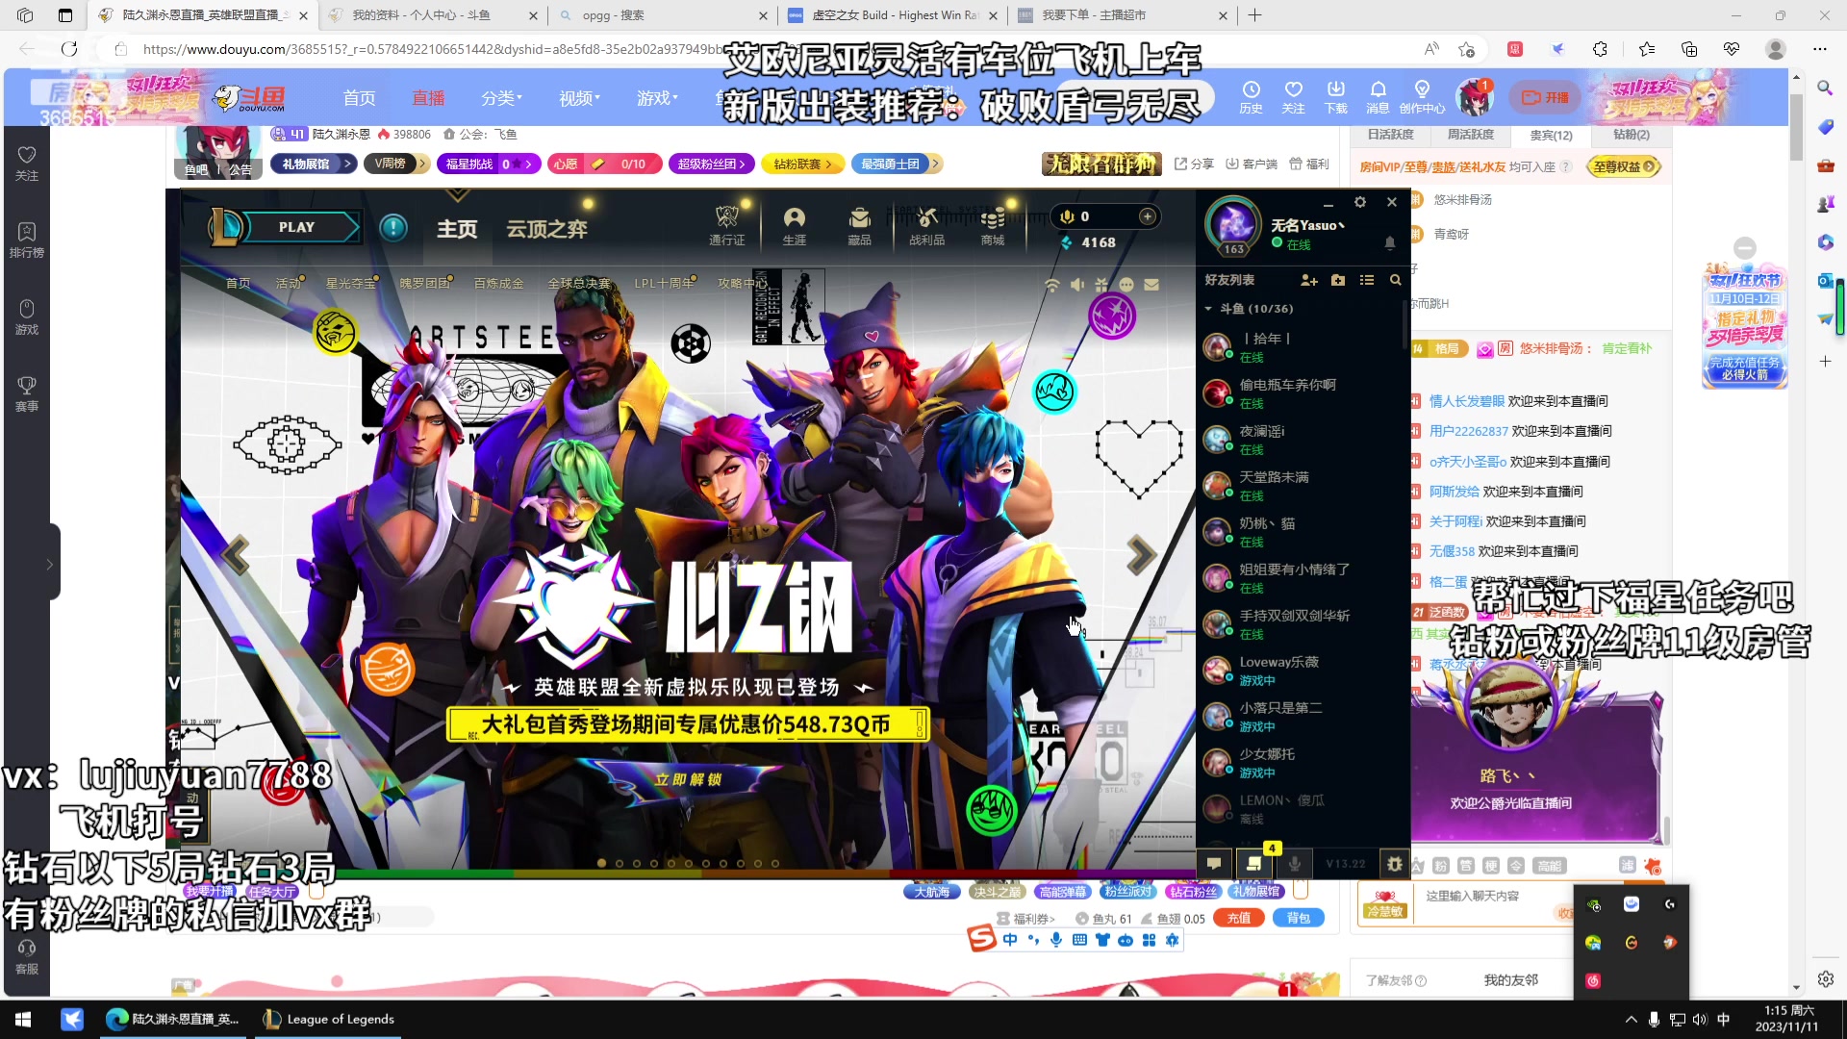Toggle the League voice microphone

(1295, 863)
